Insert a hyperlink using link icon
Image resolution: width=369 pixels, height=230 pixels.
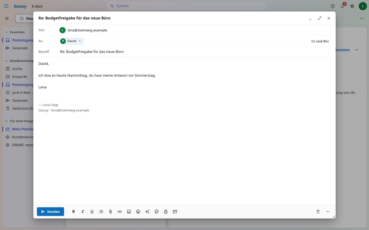[x=120, y=212]
